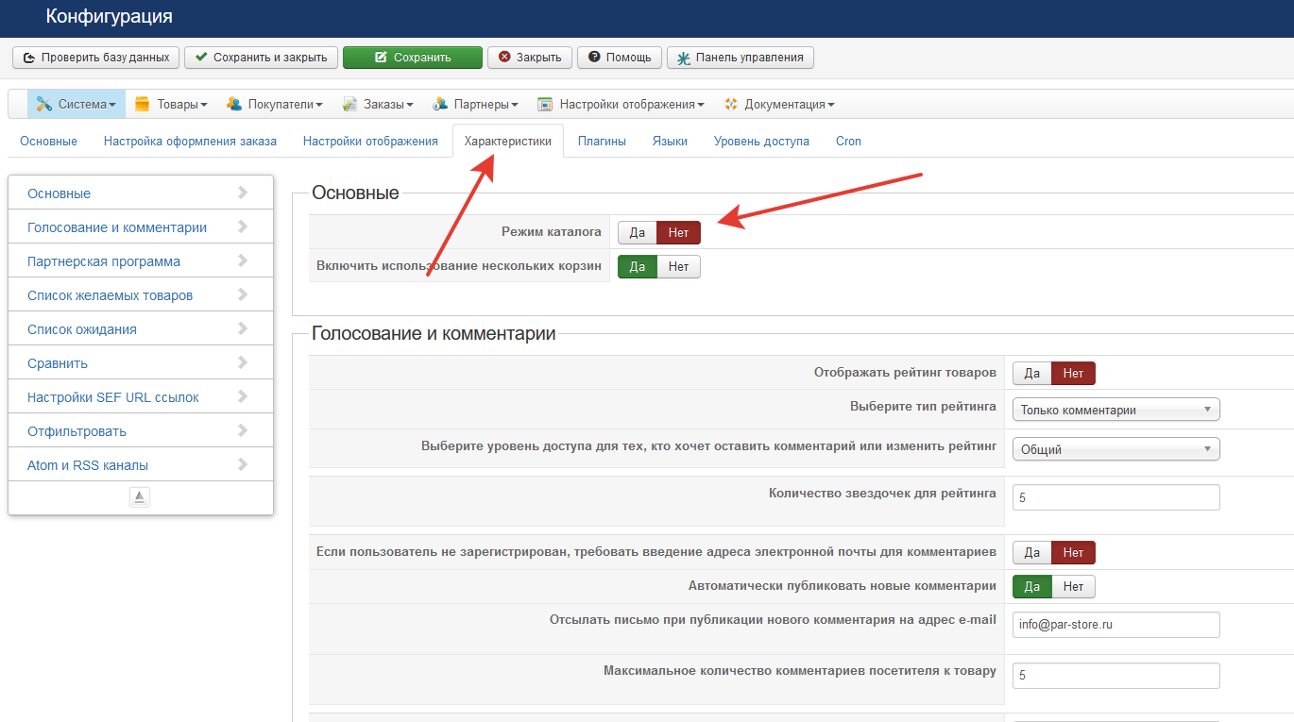Screen dimensions: 1294x722
Task: Expand the Документация menu
Action: tap(779, 104)
